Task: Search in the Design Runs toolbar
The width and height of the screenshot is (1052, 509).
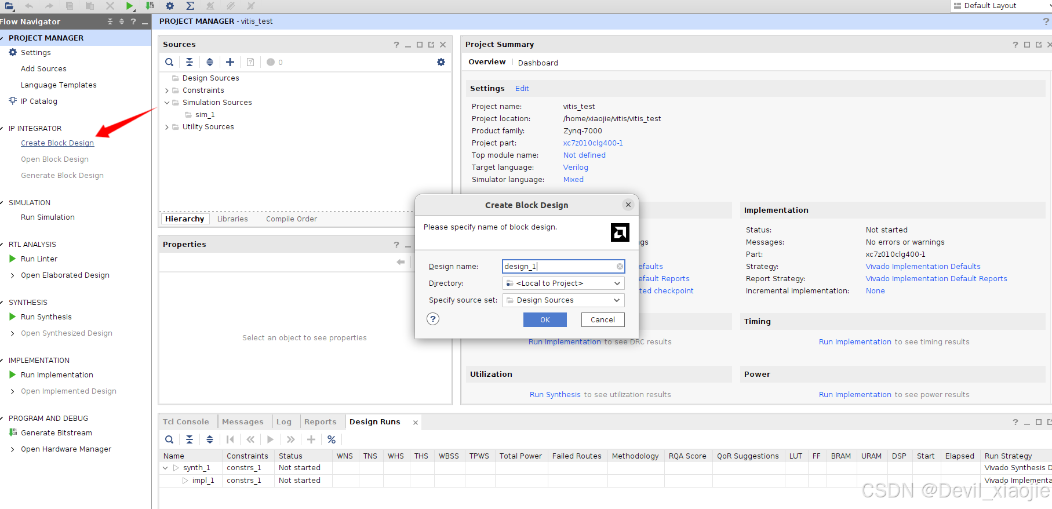Action: pos(169,439)
